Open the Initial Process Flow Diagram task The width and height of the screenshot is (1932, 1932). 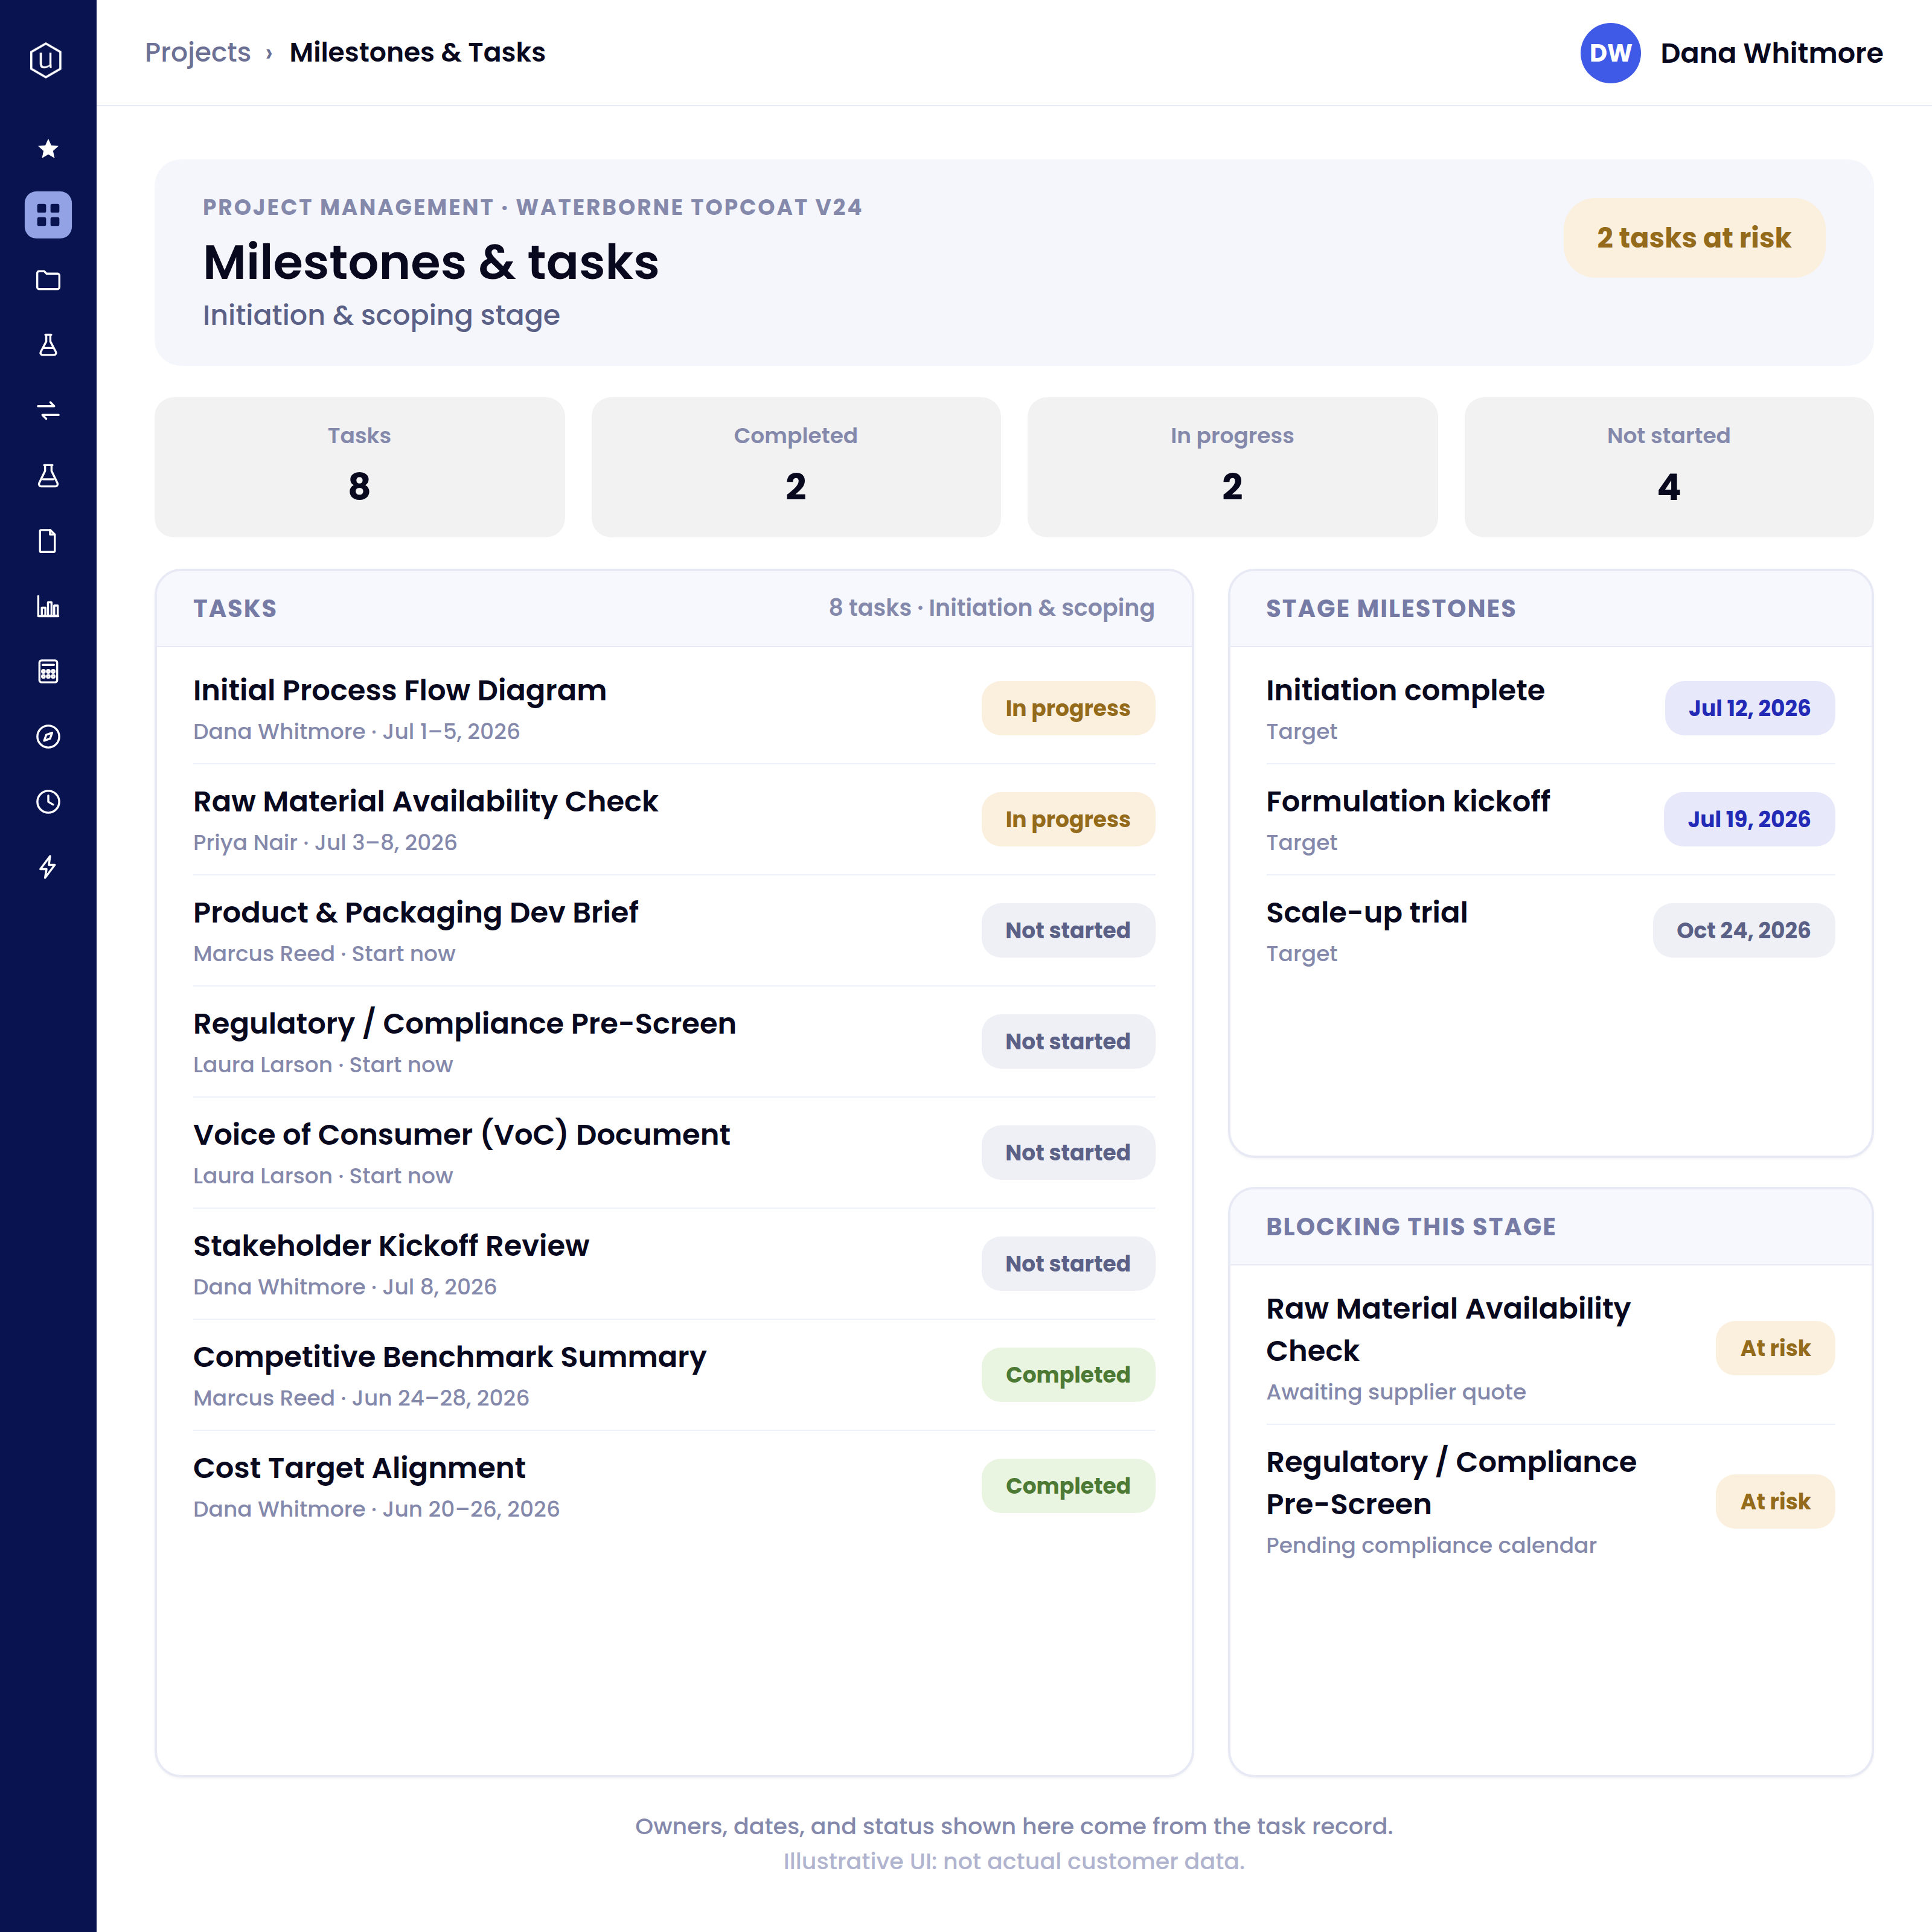(x=674, y=709)
